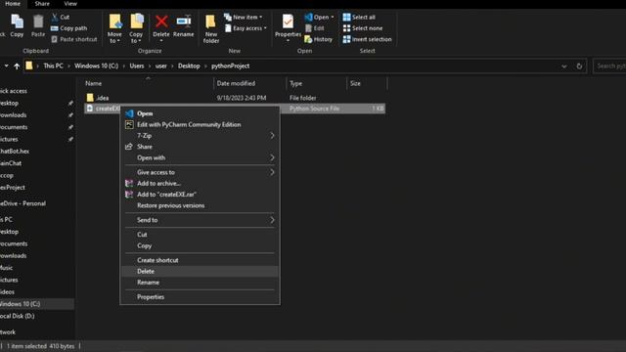The height and width of the screenshot is (352, 626).
Task: Expand the 7-Zip submenu
Action: pos(200,136)
